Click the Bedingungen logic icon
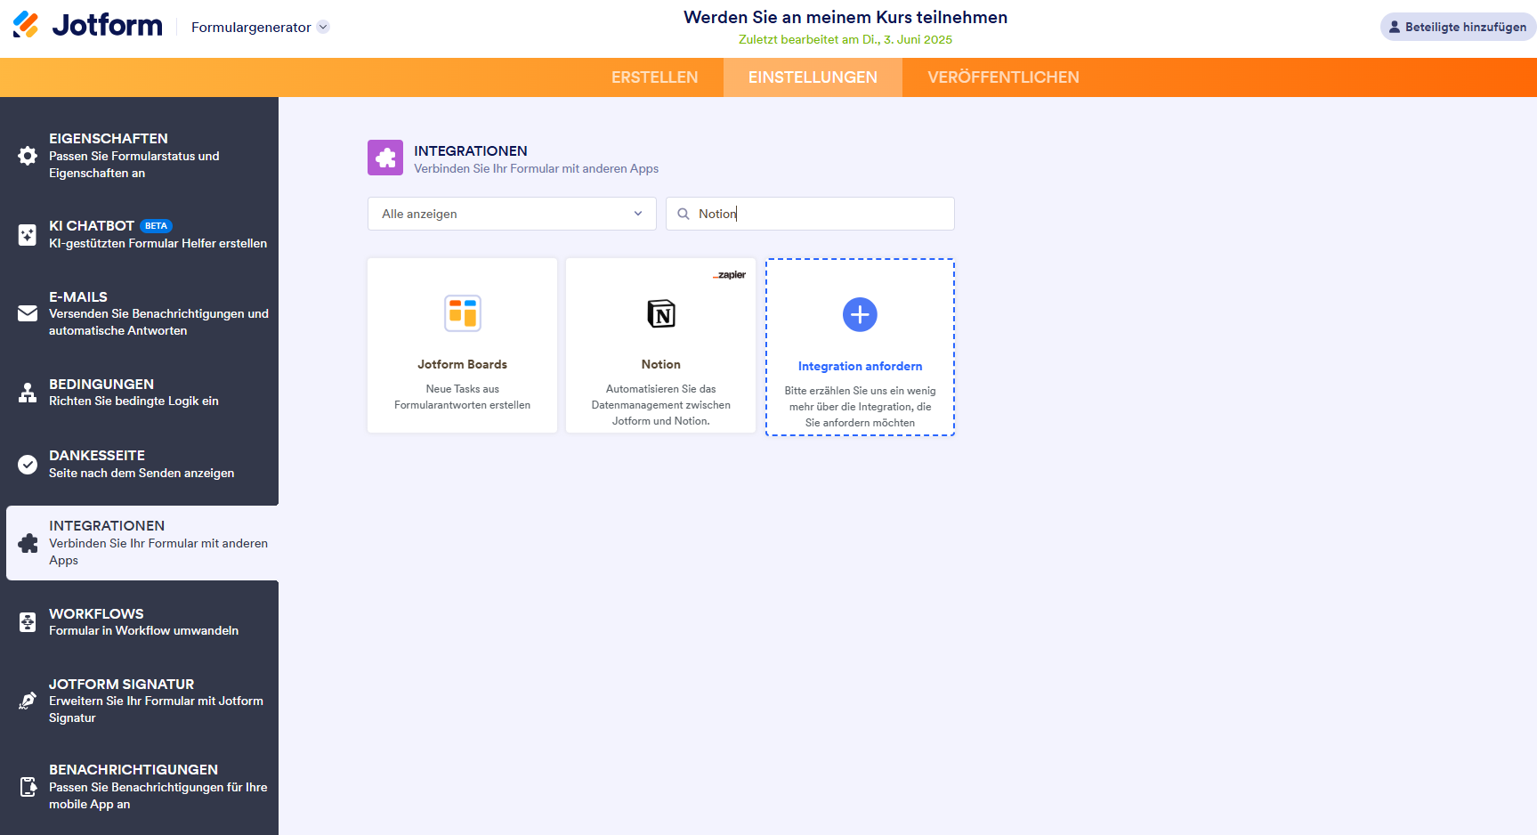1537x835 pixels. pyautogui.click(x=28, y=393)
